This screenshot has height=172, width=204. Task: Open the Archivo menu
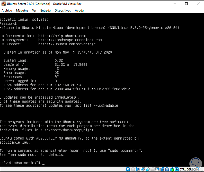[x=7, y=10]
